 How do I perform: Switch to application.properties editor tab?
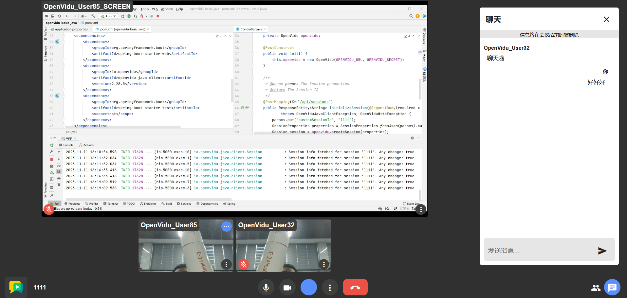[71, 29]
